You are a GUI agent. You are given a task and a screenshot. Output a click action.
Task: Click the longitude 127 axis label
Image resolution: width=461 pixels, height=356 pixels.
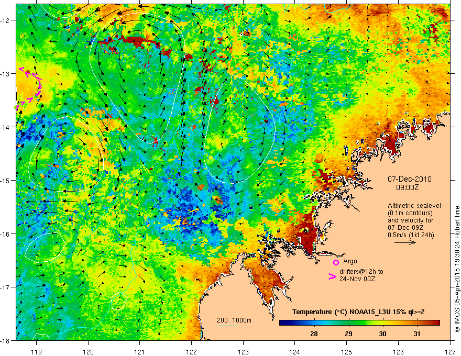pos(450,352)
